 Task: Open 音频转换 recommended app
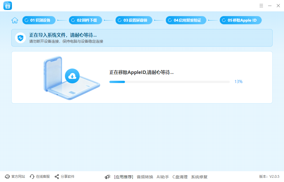click(x=145, y=177)
